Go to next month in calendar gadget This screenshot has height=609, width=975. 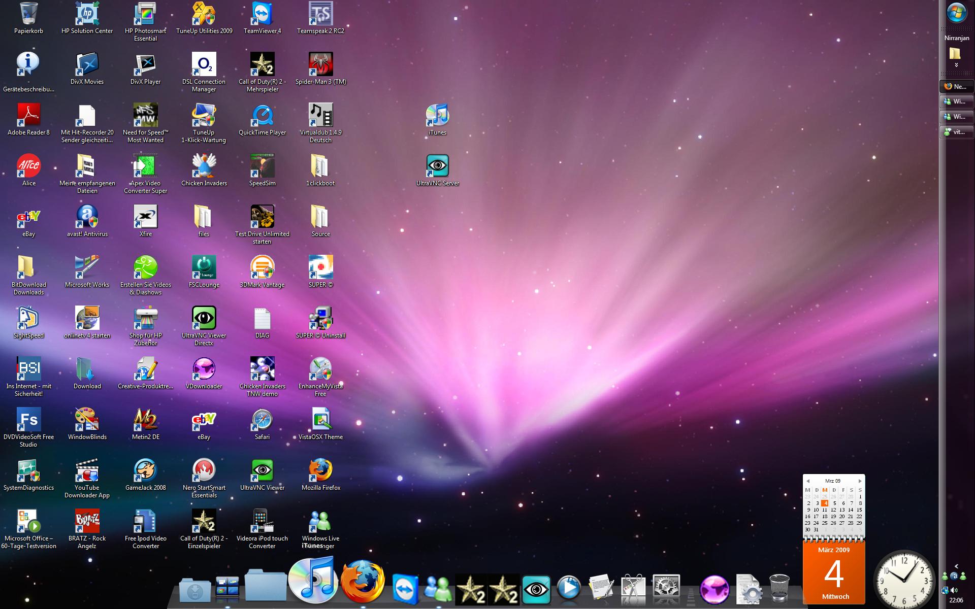point(860,481)
